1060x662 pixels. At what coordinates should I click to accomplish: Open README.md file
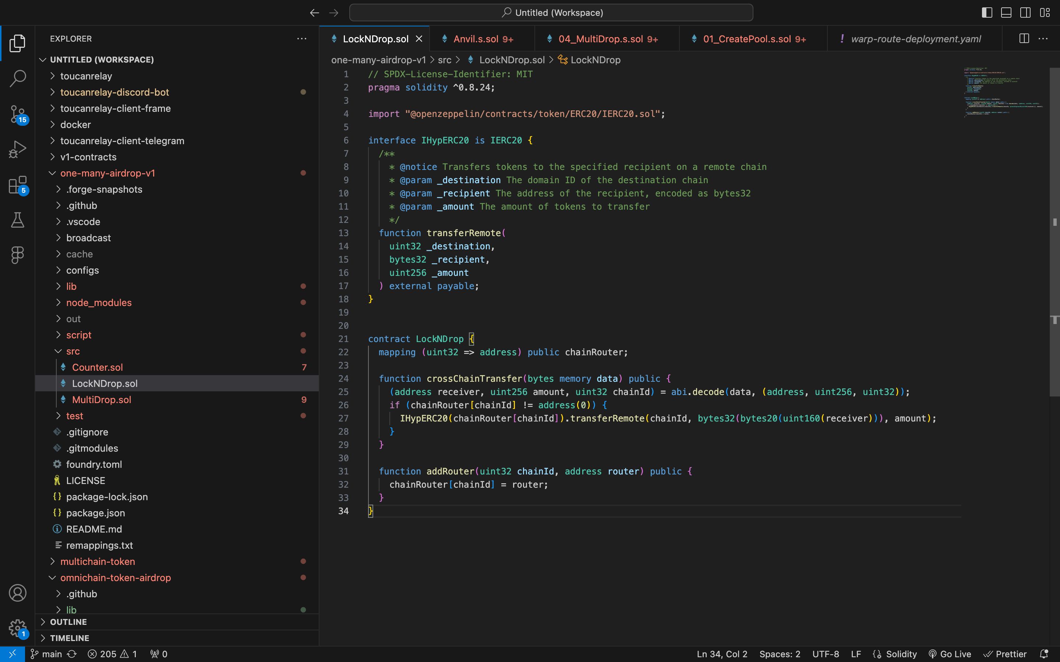pos(177,529)
